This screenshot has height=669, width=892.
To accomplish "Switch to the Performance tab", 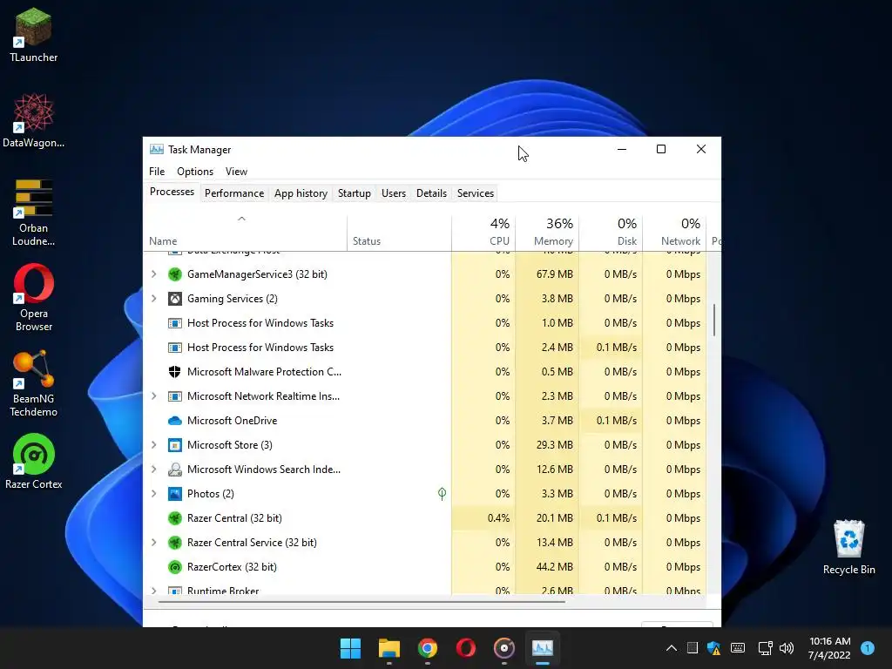I will [234, 193].
